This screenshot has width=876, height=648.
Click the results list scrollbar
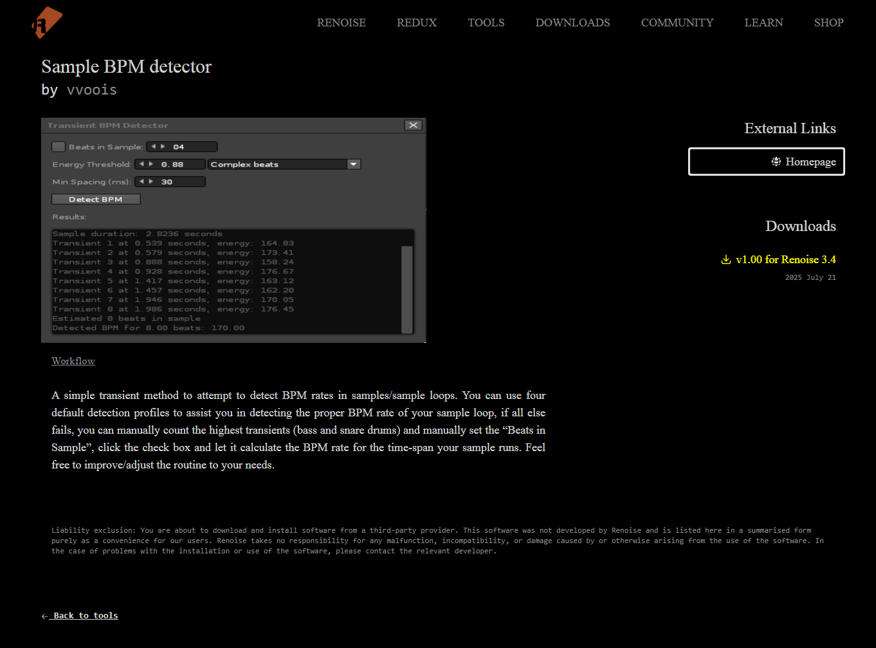[407, 288]
